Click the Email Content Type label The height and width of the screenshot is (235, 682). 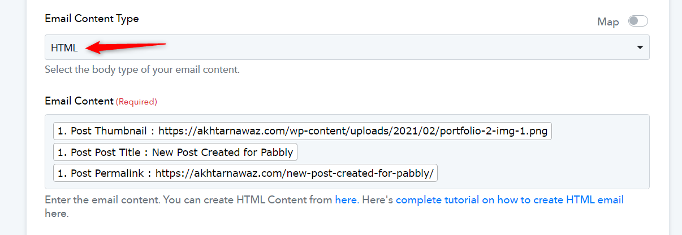coord(92,19)
